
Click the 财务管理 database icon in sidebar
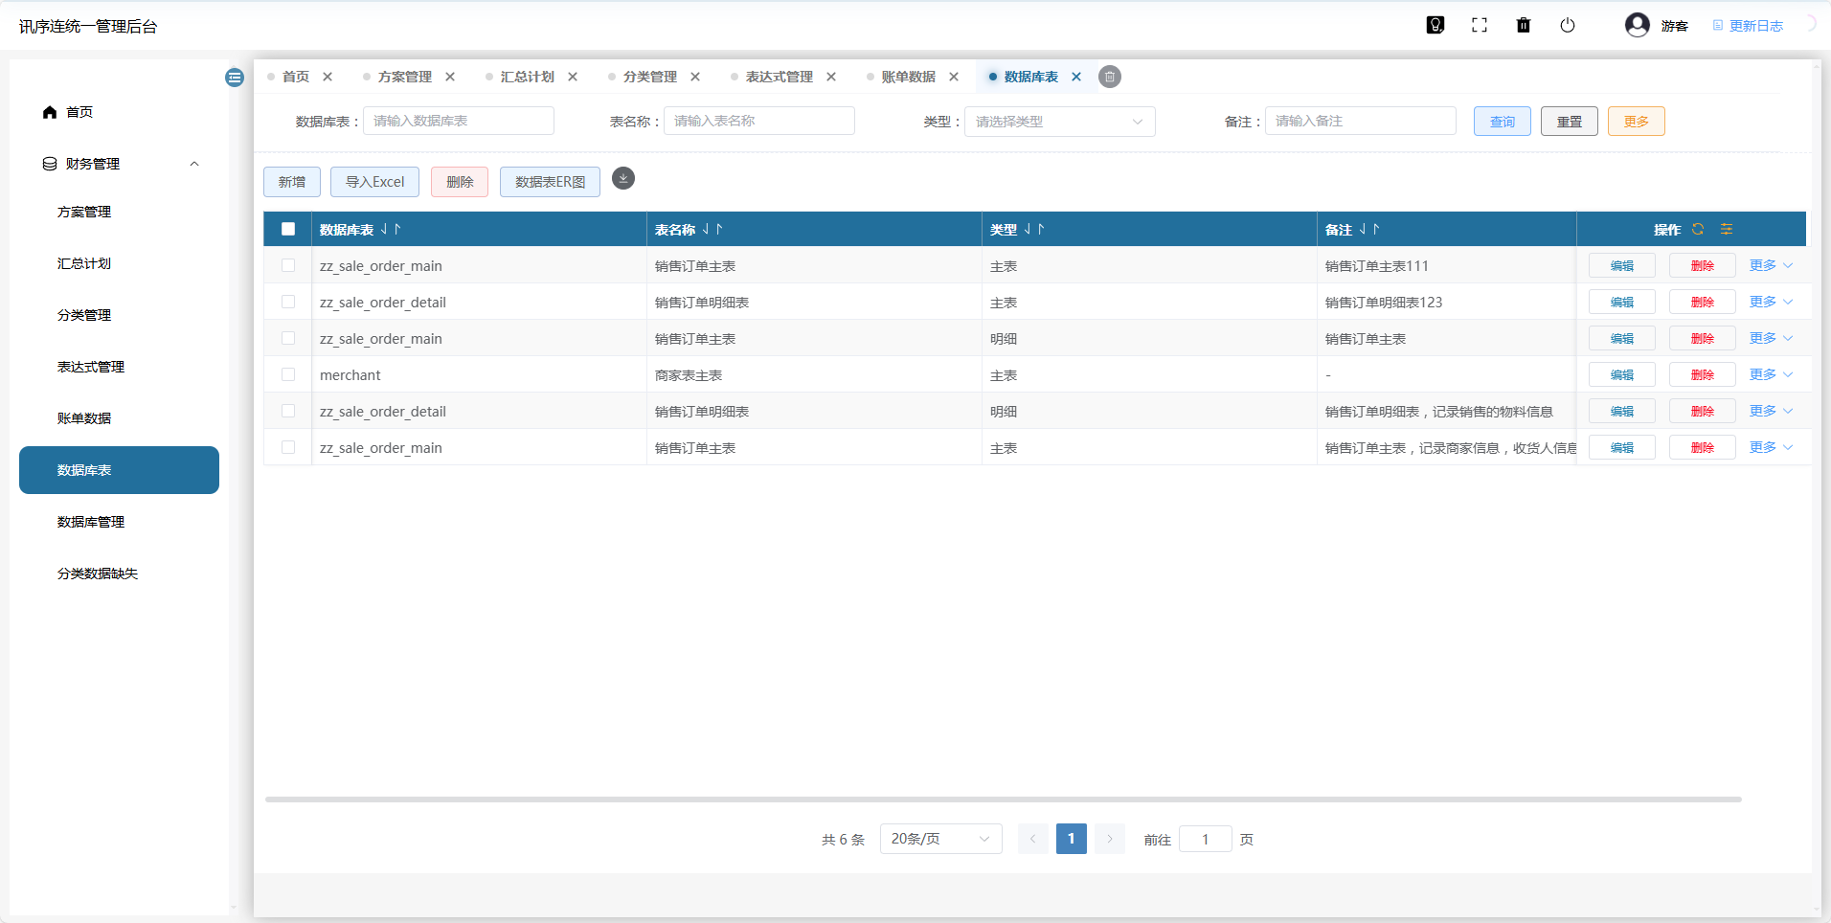pos(50,164)
